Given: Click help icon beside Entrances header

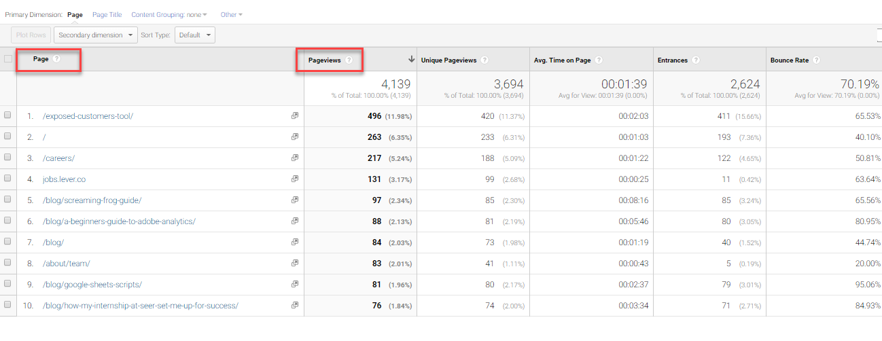Looking at the screenshot, I should (695, 60).
